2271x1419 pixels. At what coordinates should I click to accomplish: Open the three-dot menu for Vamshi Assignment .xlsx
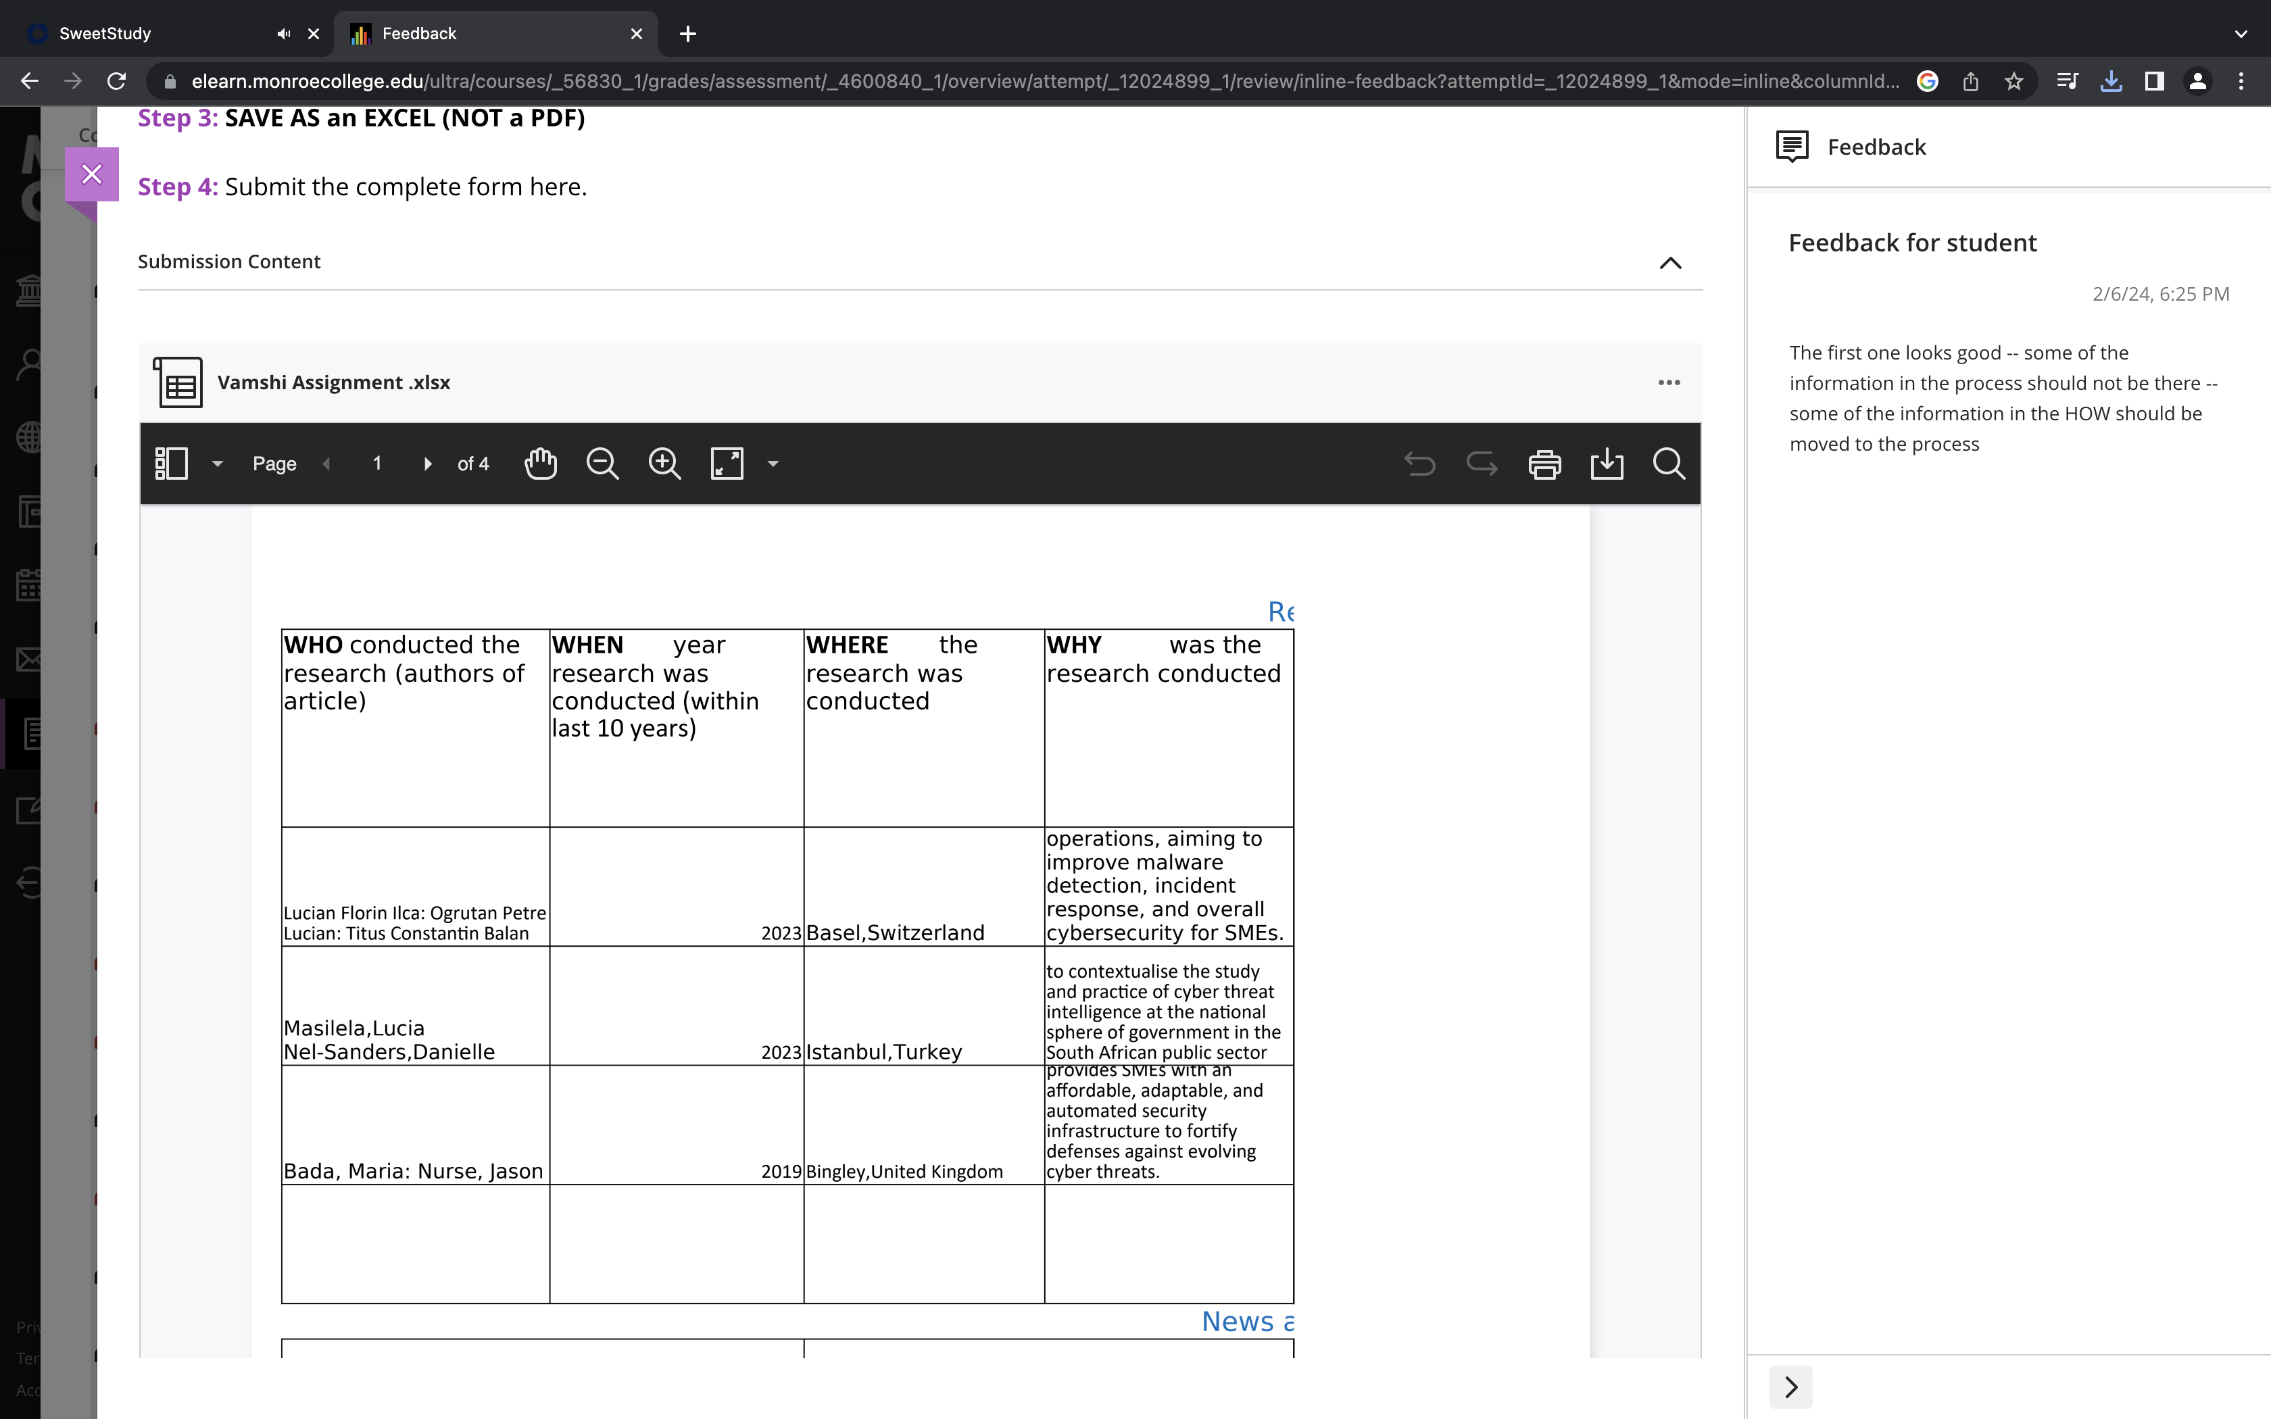[x=1669, y=382]
